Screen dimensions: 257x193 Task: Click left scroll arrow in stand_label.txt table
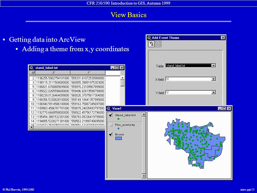31,127
